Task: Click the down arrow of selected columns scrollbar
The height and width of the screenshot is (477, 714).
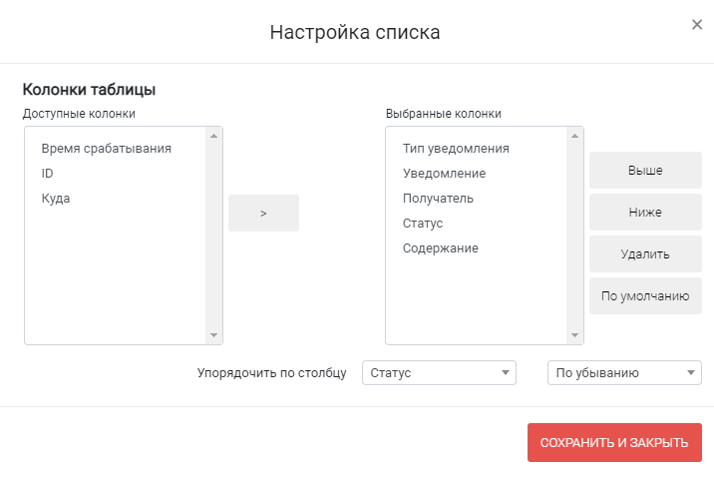Action: (574, 335)
